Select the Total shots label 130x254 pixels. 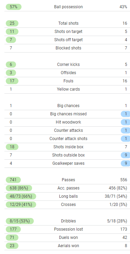(x=68, y=23)
